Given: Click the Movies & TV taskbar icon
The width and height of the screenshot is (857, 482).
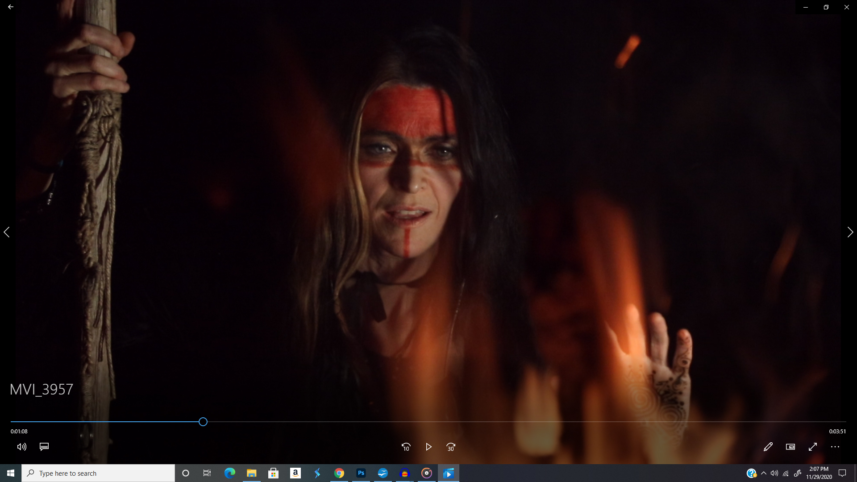Looking at the screenshot, I should [449, 473].
